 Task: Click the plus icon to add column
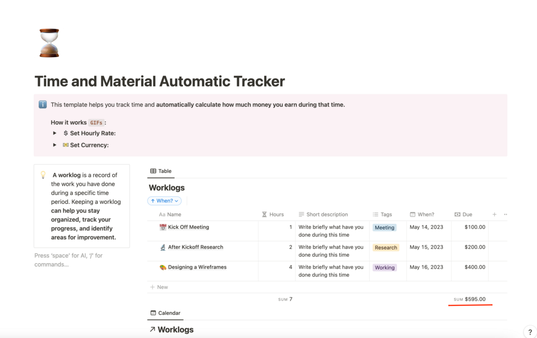(x=494, y=215)
